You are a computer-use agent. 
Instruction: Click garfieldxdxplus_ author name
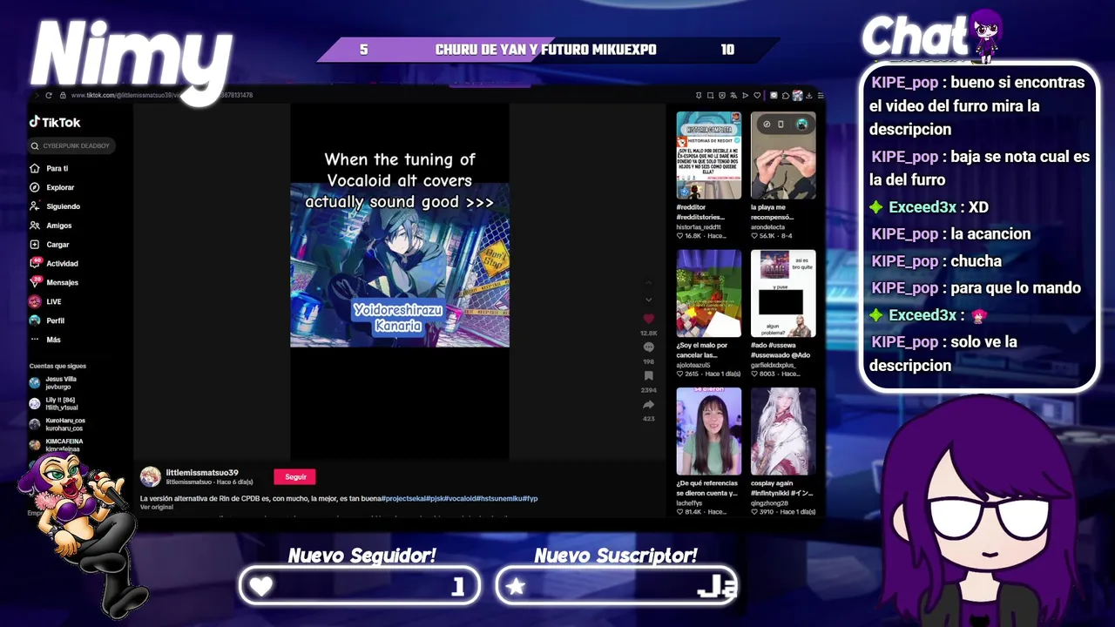pyautogui.click(x=775, y=365)
